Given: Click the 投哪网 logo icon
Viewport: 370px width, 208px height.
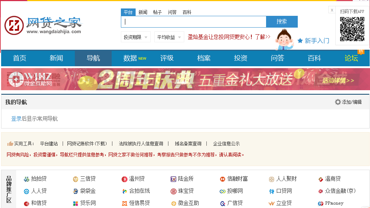Looking at the screenshot, I should 223,191.
